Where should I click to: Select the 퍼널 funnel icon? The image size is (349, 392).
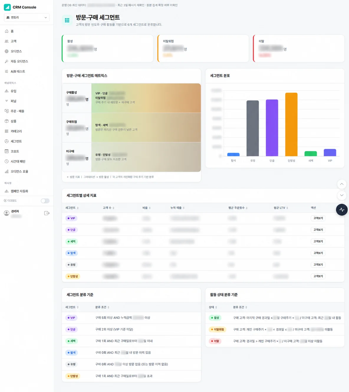(x=6, y=101)
